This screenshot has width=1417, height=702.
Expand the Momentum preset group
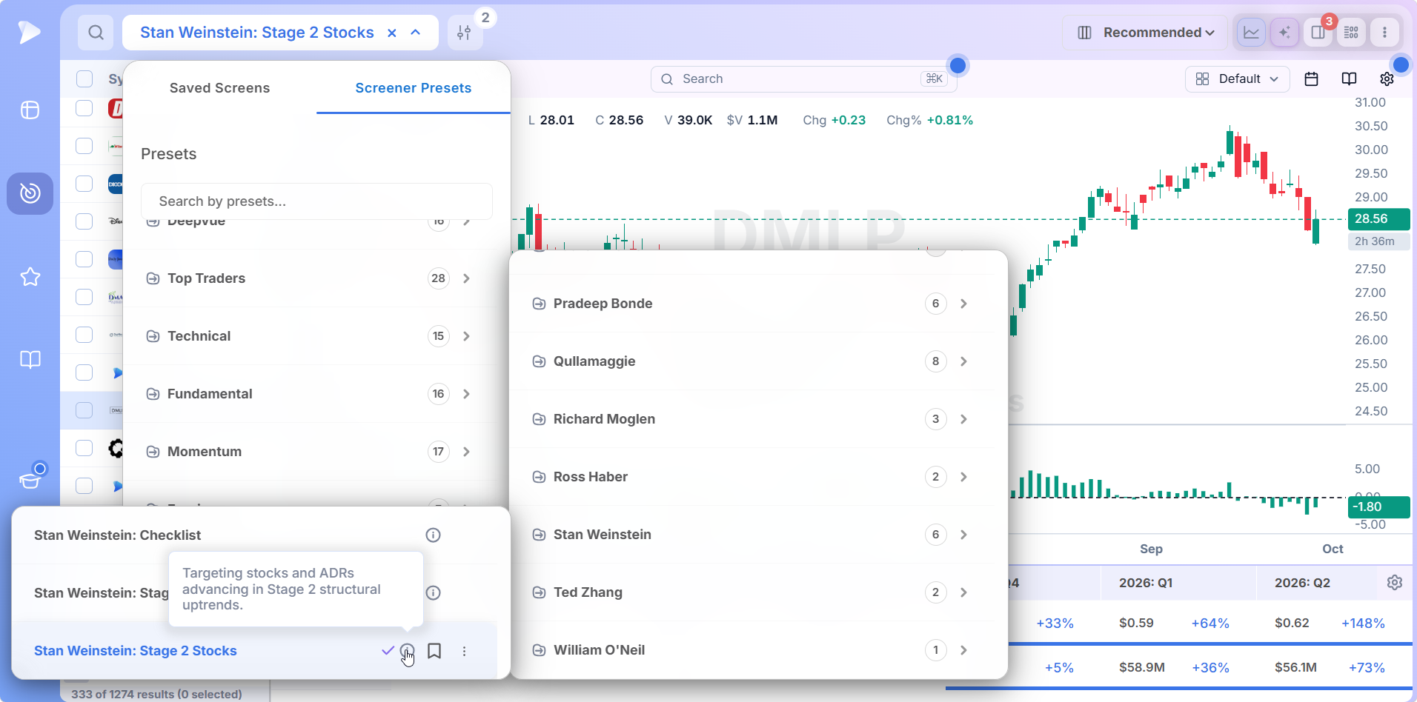click(x=309, y=452)
